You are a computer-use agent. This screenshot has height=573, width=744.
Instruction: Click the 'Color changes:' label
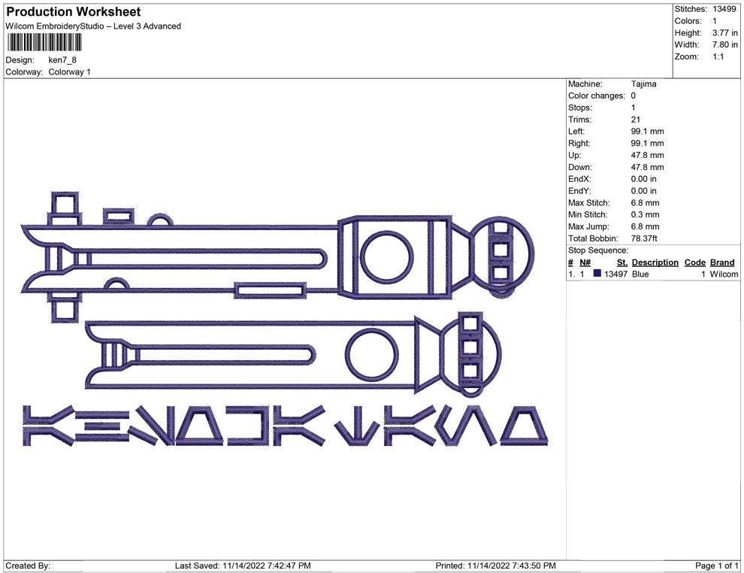pos(597,95)
